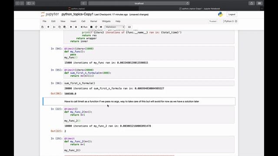The height and width of the screenshot is (156, 278).
Task: Click the Out[22] value 2
Action: click(x=65, y=131)
